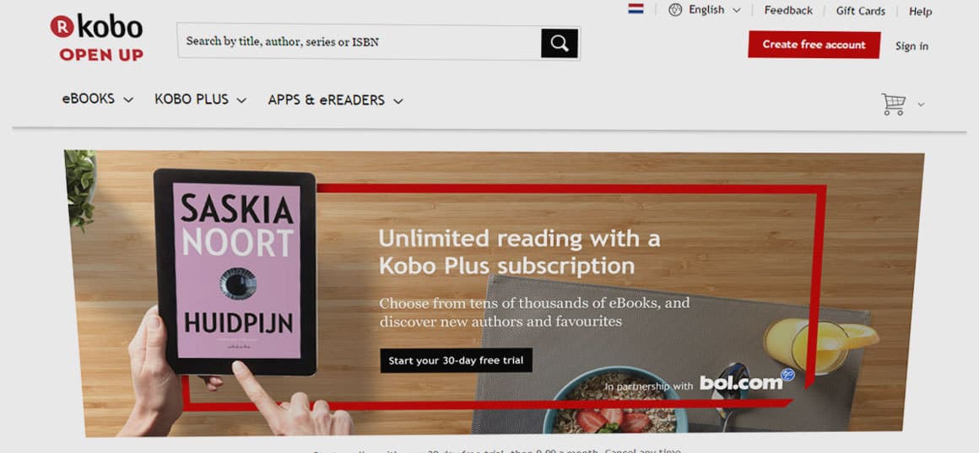Click the Netherlands flag icon
Screen dimensions: 979x453
[636, 8]
